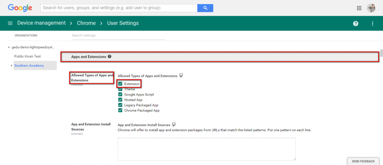Click help icon next to Apps and Extensions heading

(x=110, y=56)
